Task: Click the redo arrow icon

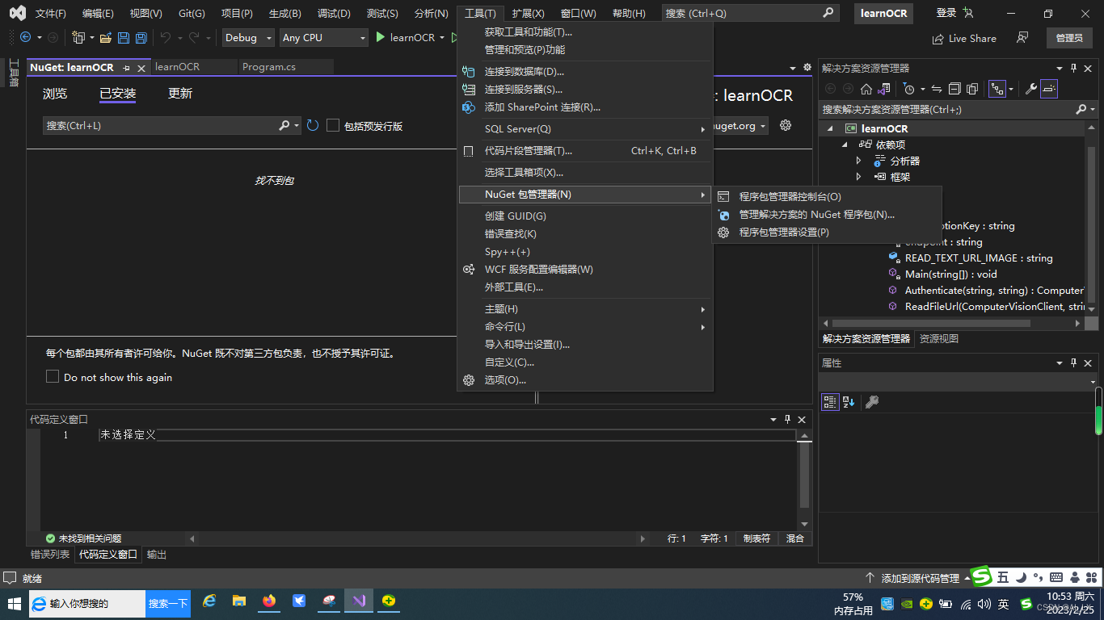Action: [x=194, y=37]
